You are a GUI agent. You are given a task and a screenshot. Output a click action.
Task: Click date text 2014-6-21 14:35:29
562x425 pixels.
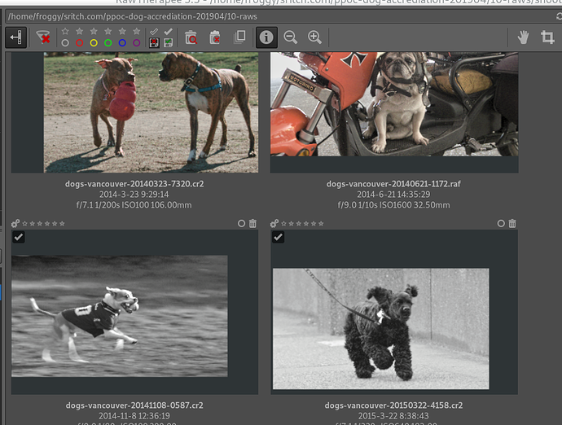[x=393, y=195]
